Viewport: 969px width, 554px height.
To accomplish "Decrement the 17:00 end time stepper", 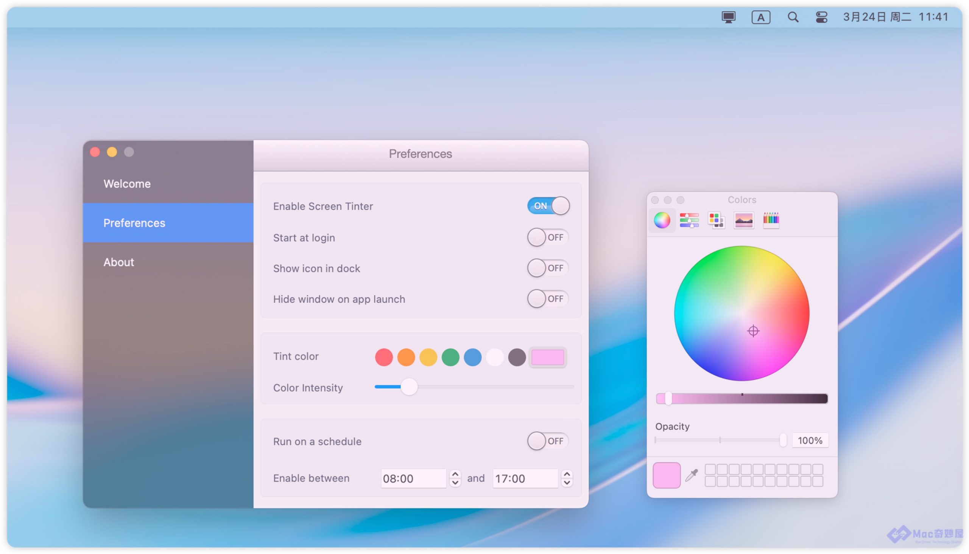I will point(567,483).
